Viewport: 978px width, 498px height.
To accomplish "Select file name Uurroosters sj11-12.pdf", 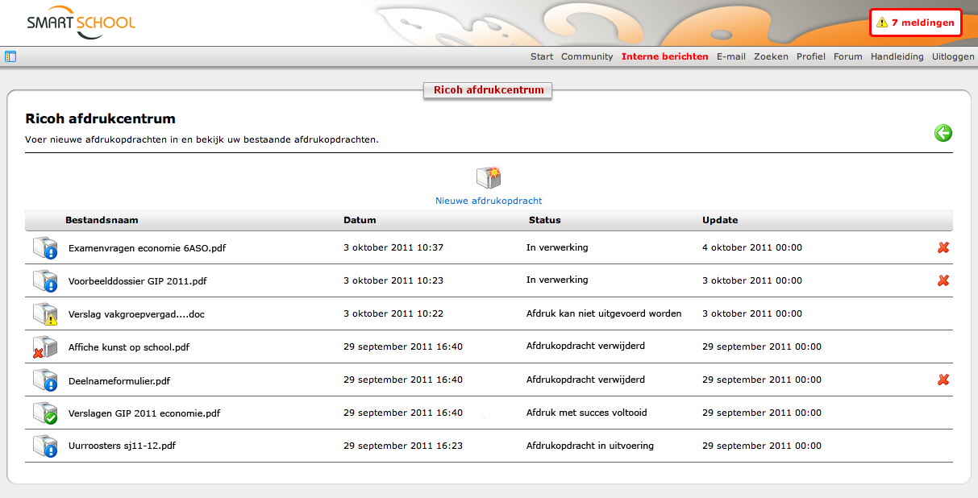I will [x=122, y=446].
